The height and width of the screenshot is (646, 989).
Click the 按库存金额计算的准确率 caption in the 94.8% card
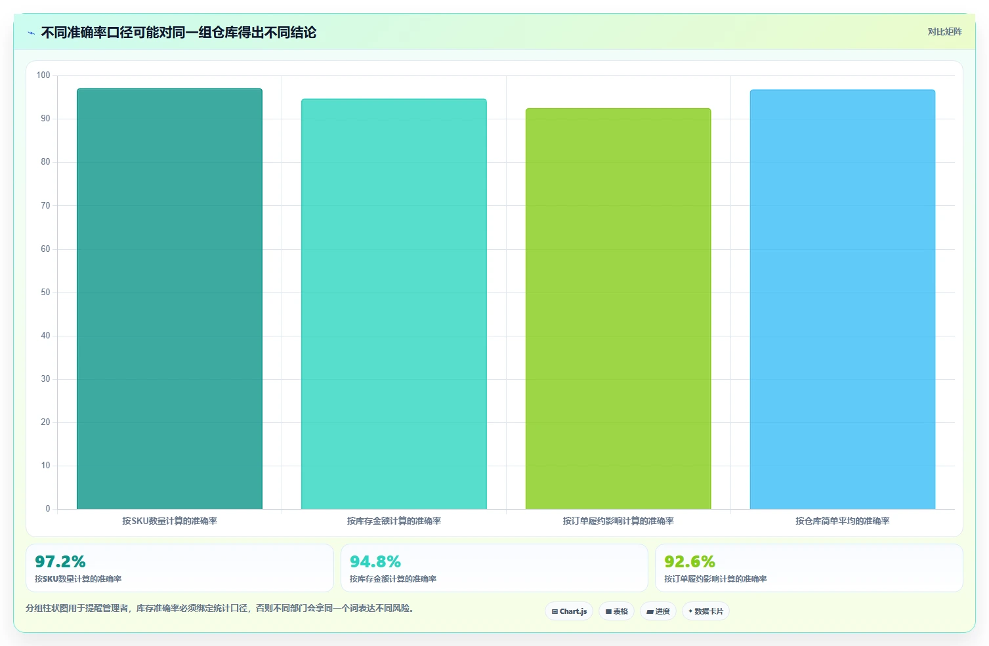click(393, 579)
